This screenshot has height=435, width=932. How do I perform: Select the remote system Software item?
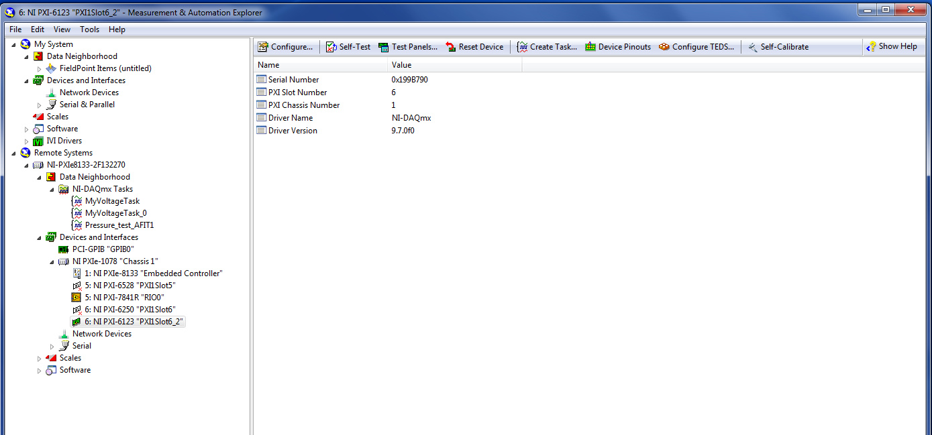coord(75,370)
